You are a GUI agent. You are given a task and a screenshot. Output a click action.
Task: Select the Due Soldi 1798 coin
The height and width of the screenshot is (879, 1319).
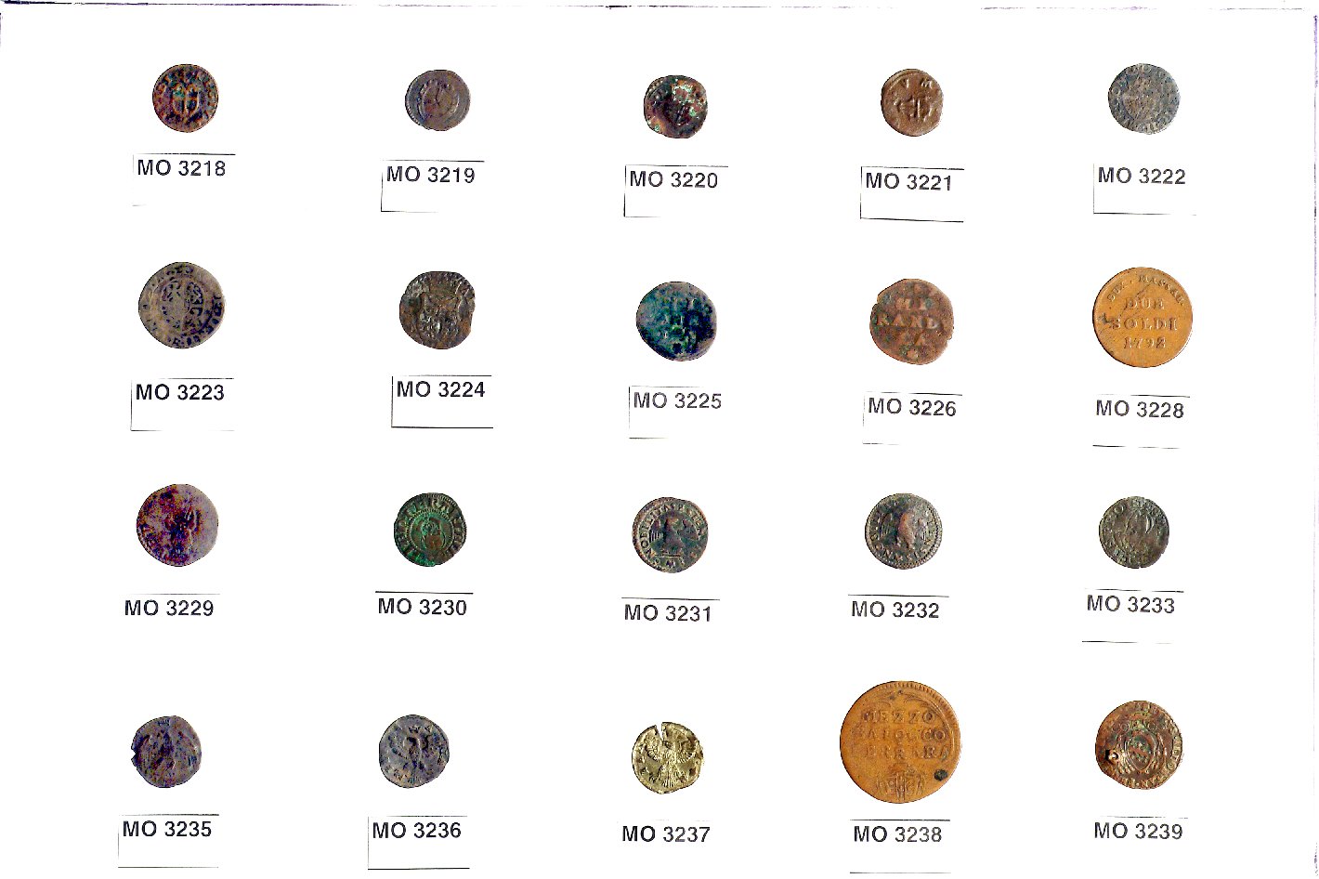(1142, 318)
